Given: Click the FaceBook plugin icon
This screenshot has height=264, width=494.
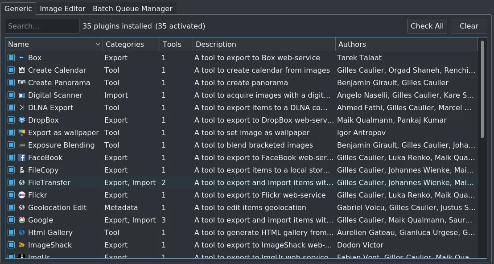Looking at the screenshot, I should 22,157.
